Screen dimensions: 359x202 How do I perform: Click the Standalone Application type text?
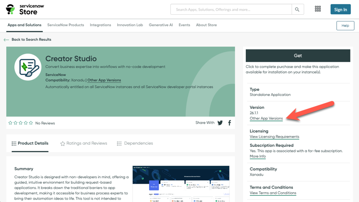270,95
